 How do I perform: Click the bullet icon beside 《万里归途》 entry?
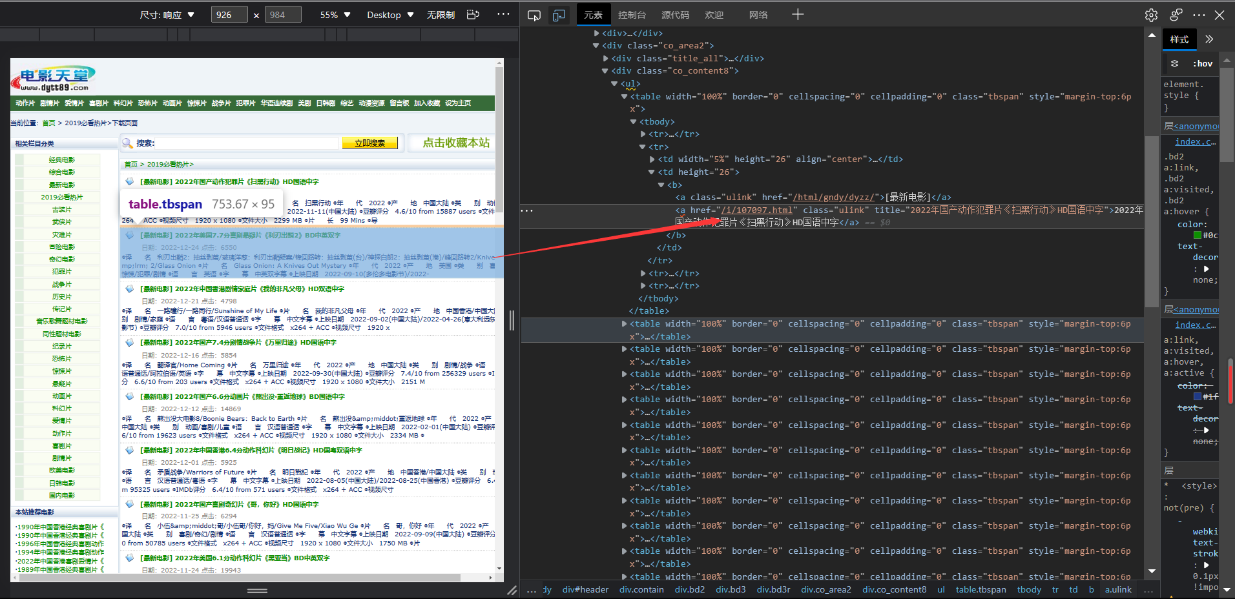click(129, 342)
